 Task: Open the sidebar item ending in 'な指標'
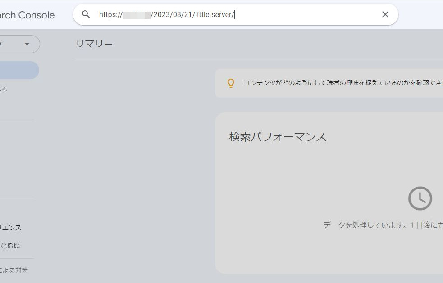tap(10, 246)
